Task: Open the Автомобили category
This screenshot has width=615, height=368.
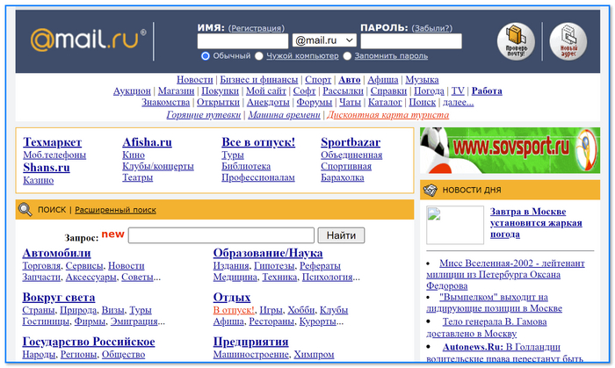Action: pos(56,253)
